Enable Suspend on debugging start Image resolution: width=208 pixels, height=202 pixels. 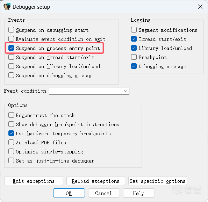[x=11, y=30]
